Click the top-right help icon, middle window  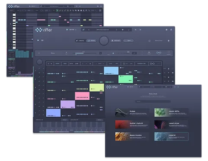click(171, 30)
